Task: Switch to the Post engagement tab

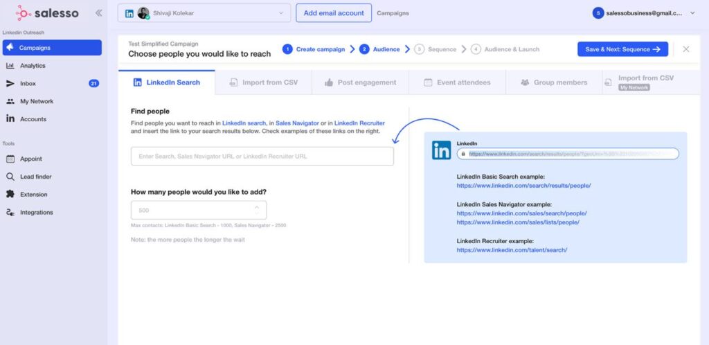Action: coord(359,82)
